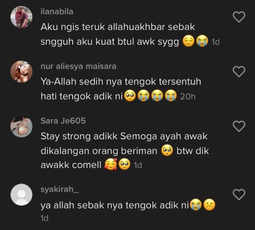The image size is (255, 230).
Task: Like syakirah_'s comment with heart icon
Action: [x=239, y=194]
